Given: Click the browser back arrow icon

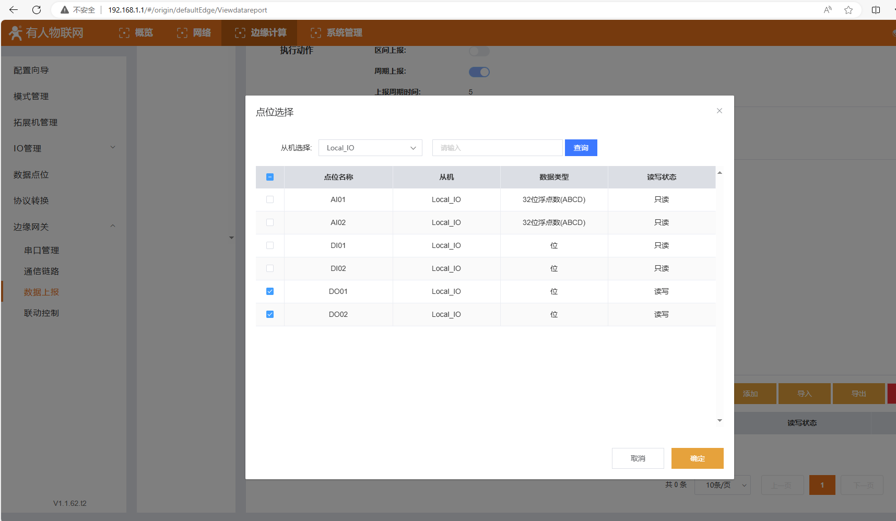Looking at the screenshot, I should click(x=14, y=10).
